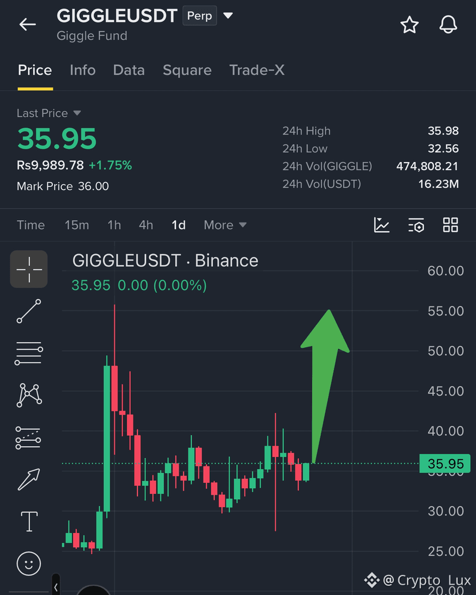Click the 24h Vol(USDT) value 16.23M

click(438, 184)
